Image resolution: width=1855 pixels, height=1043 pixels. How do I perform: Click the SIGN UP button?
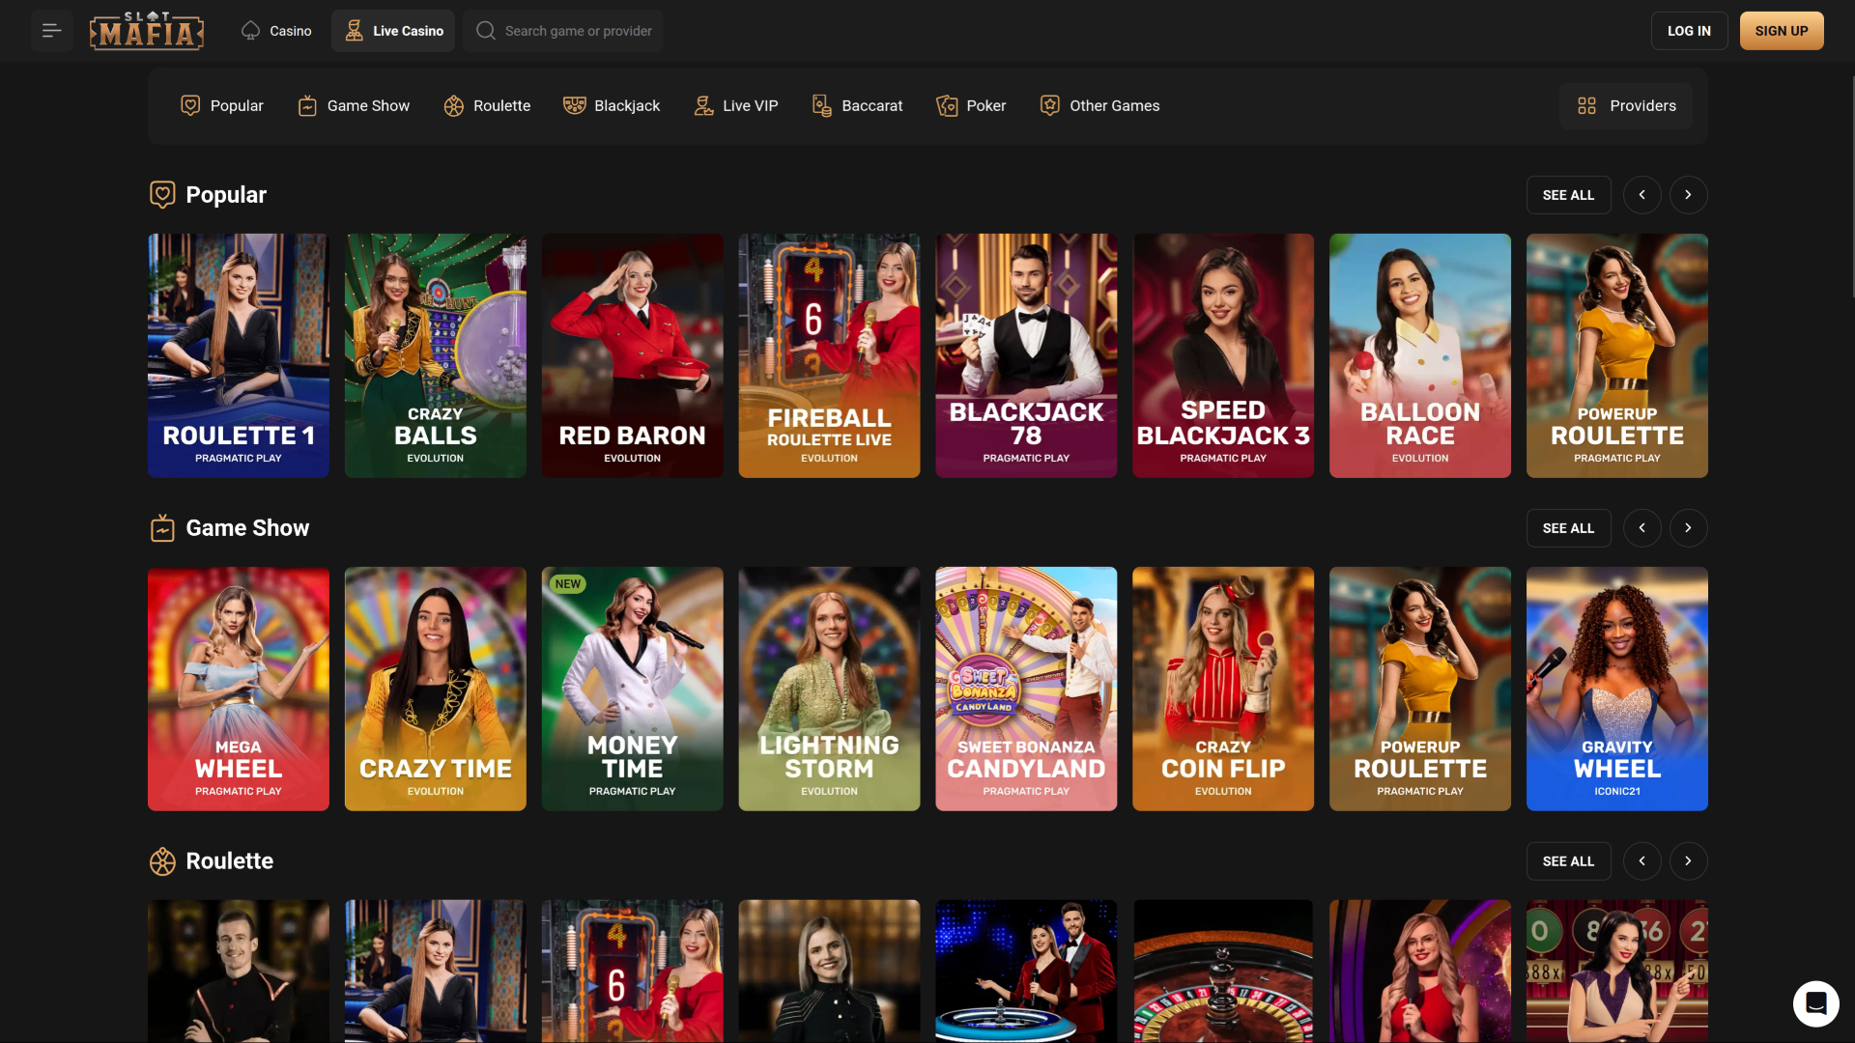[1782, 30]
